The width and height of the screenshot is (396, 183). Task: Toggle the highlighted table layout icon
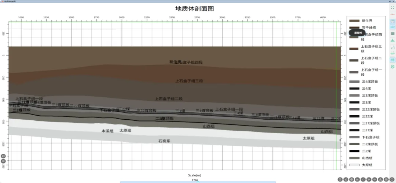(392, 21)
